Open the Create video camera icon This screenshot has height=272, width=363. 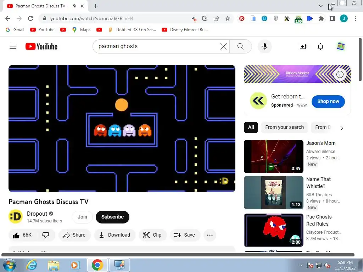tap(303, 46)
